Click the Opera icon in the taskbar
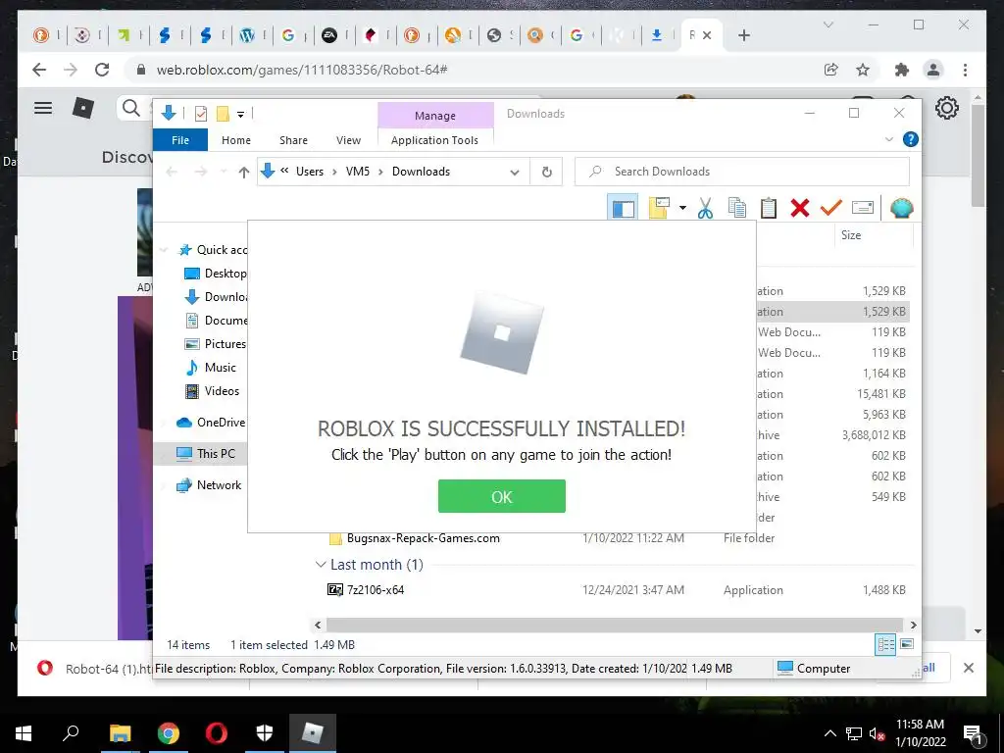This screenshot has height=753, width=1004. click(217, 732)
